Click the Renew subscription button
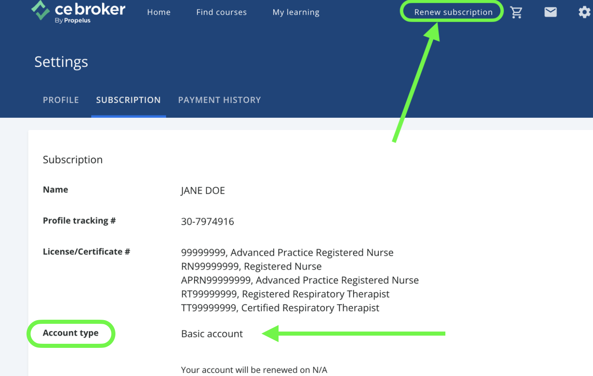This screenshot has height=376, width=593. click(453, 12)
